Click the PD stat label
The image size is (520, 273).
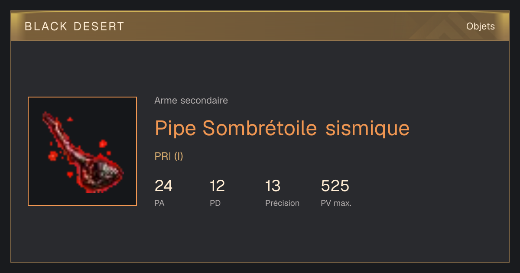(215, 203)
